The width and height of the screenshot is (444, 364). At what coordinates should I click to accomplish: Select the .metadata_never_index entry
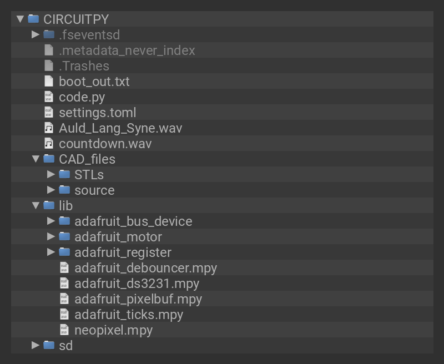click(x=127, y=50)
